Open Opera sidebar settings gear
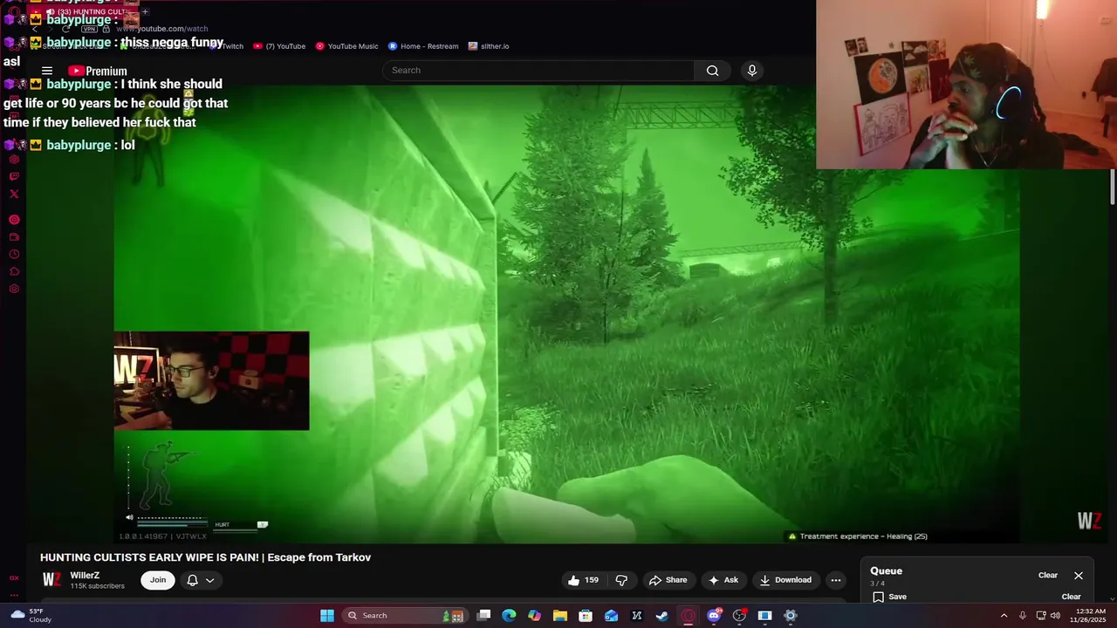1117x628 pixels. [14, 289]
